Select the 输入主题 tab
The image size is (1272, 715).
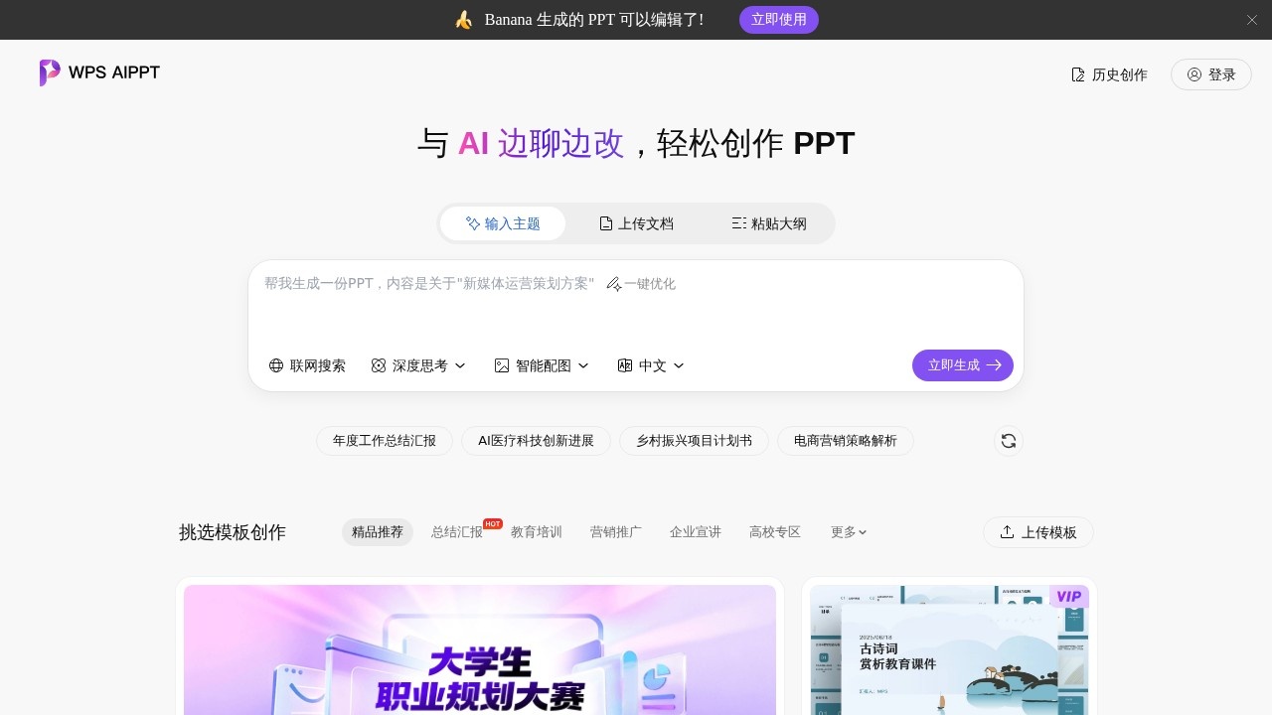click(x=503, y=223)
